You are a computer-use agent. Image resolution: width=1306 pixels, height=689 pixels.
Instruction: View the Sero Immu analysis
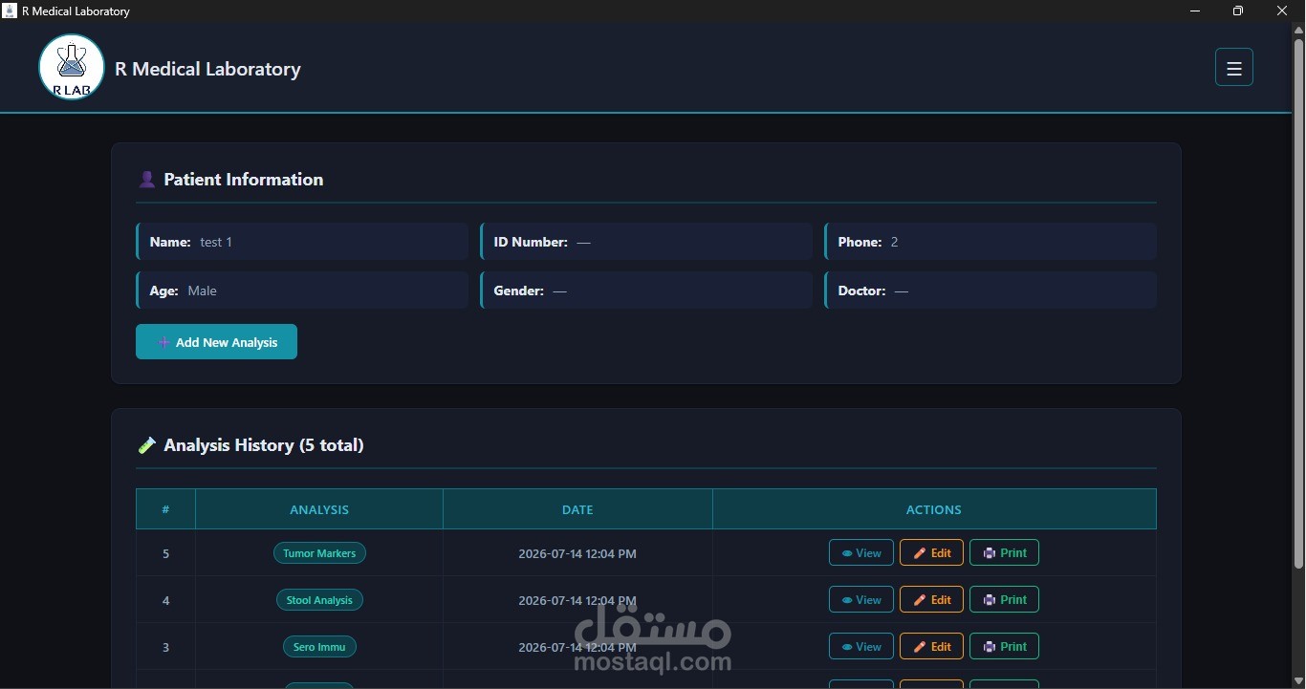point(861,647)
